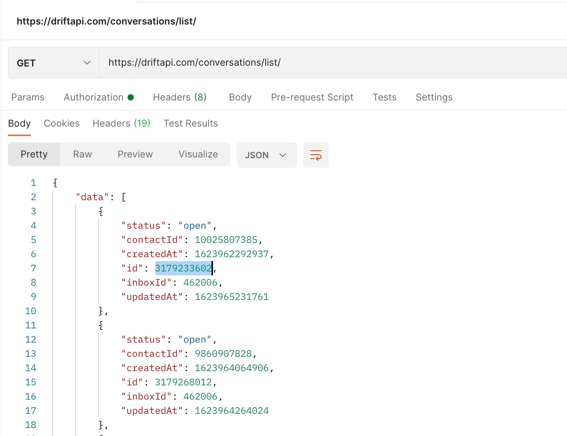The image size is (567, 436).
Task: Click the request URL input field
Action: [333, 63]
